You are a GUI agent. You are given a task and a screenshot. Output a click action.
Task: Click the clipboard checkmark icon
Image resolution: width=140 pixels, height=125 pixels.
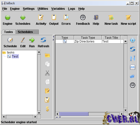pos(47,100)
